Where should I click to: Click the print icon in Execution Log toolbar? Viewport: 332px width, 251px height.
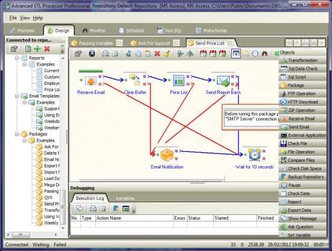(93, 209)
